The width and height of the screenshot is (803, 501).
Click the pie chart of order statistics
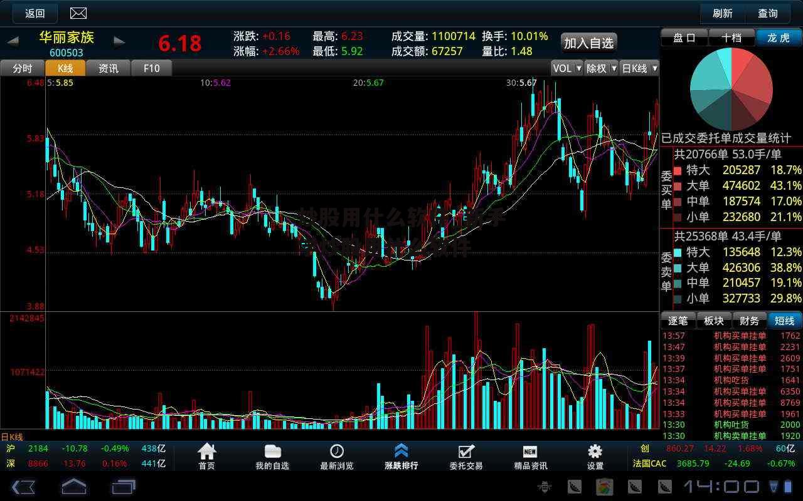(731, 89)
